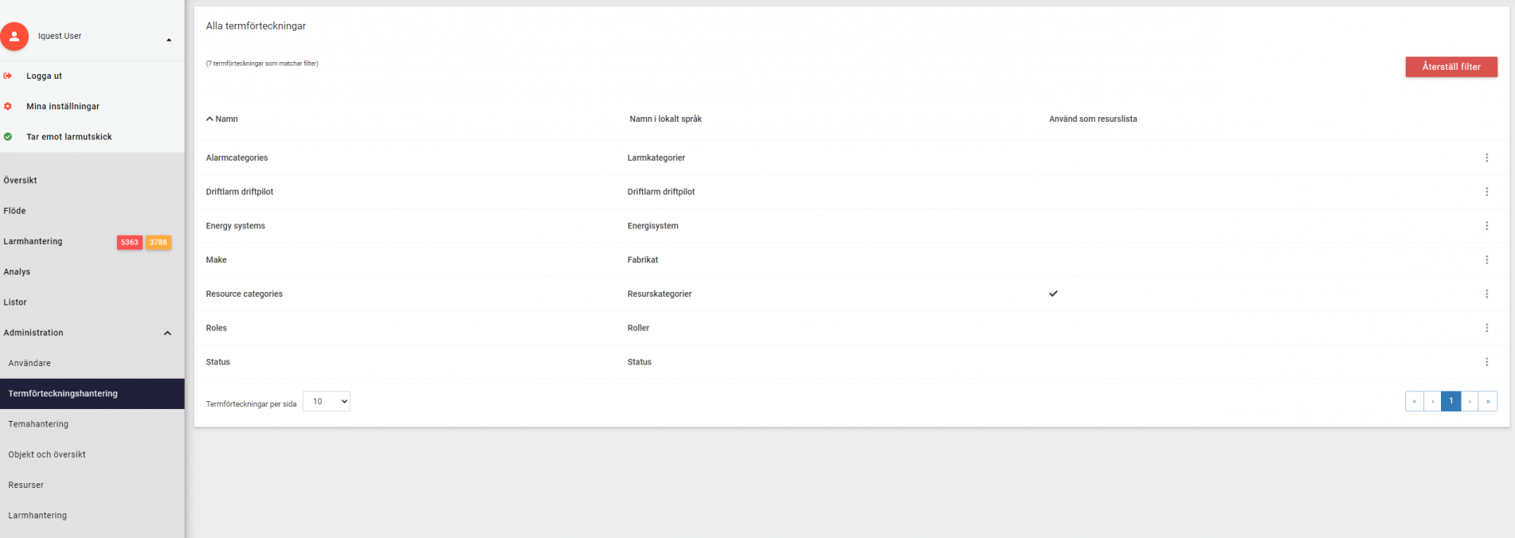Open top-level Larmhantering with alarm badges
This screenshot has height=538, width=1515.
pyautogui.click(x=33, y=241)
